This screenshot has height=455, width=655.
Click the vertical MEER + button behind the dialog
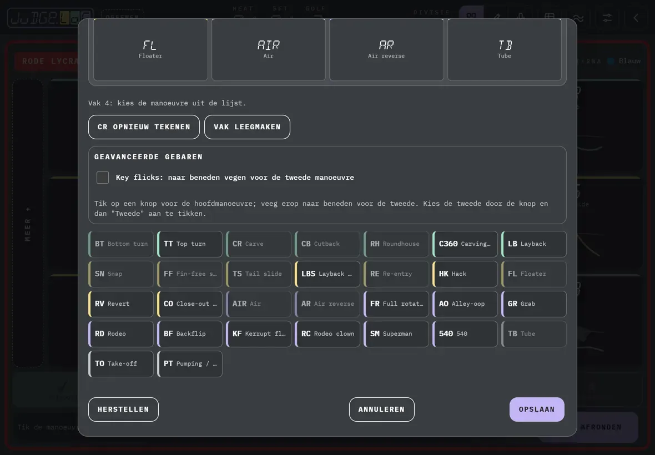[28, 223]
